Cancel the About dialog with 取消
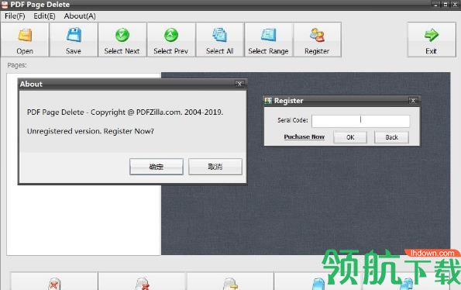461x290 pixels. [x=215, y=167]
